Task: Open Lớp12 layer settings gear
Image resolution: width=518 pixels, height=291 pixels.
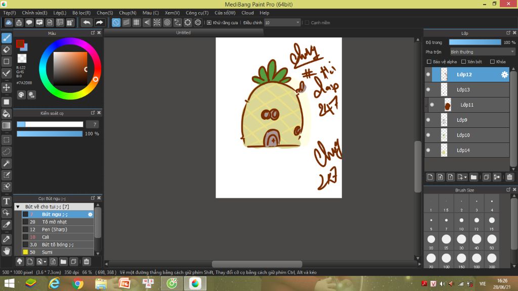Action: pos(504,75)
